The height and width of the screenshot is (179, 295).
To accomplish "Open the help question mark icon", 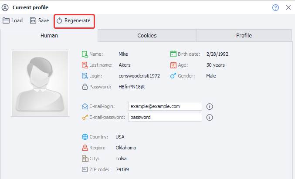I will (276, 7).
